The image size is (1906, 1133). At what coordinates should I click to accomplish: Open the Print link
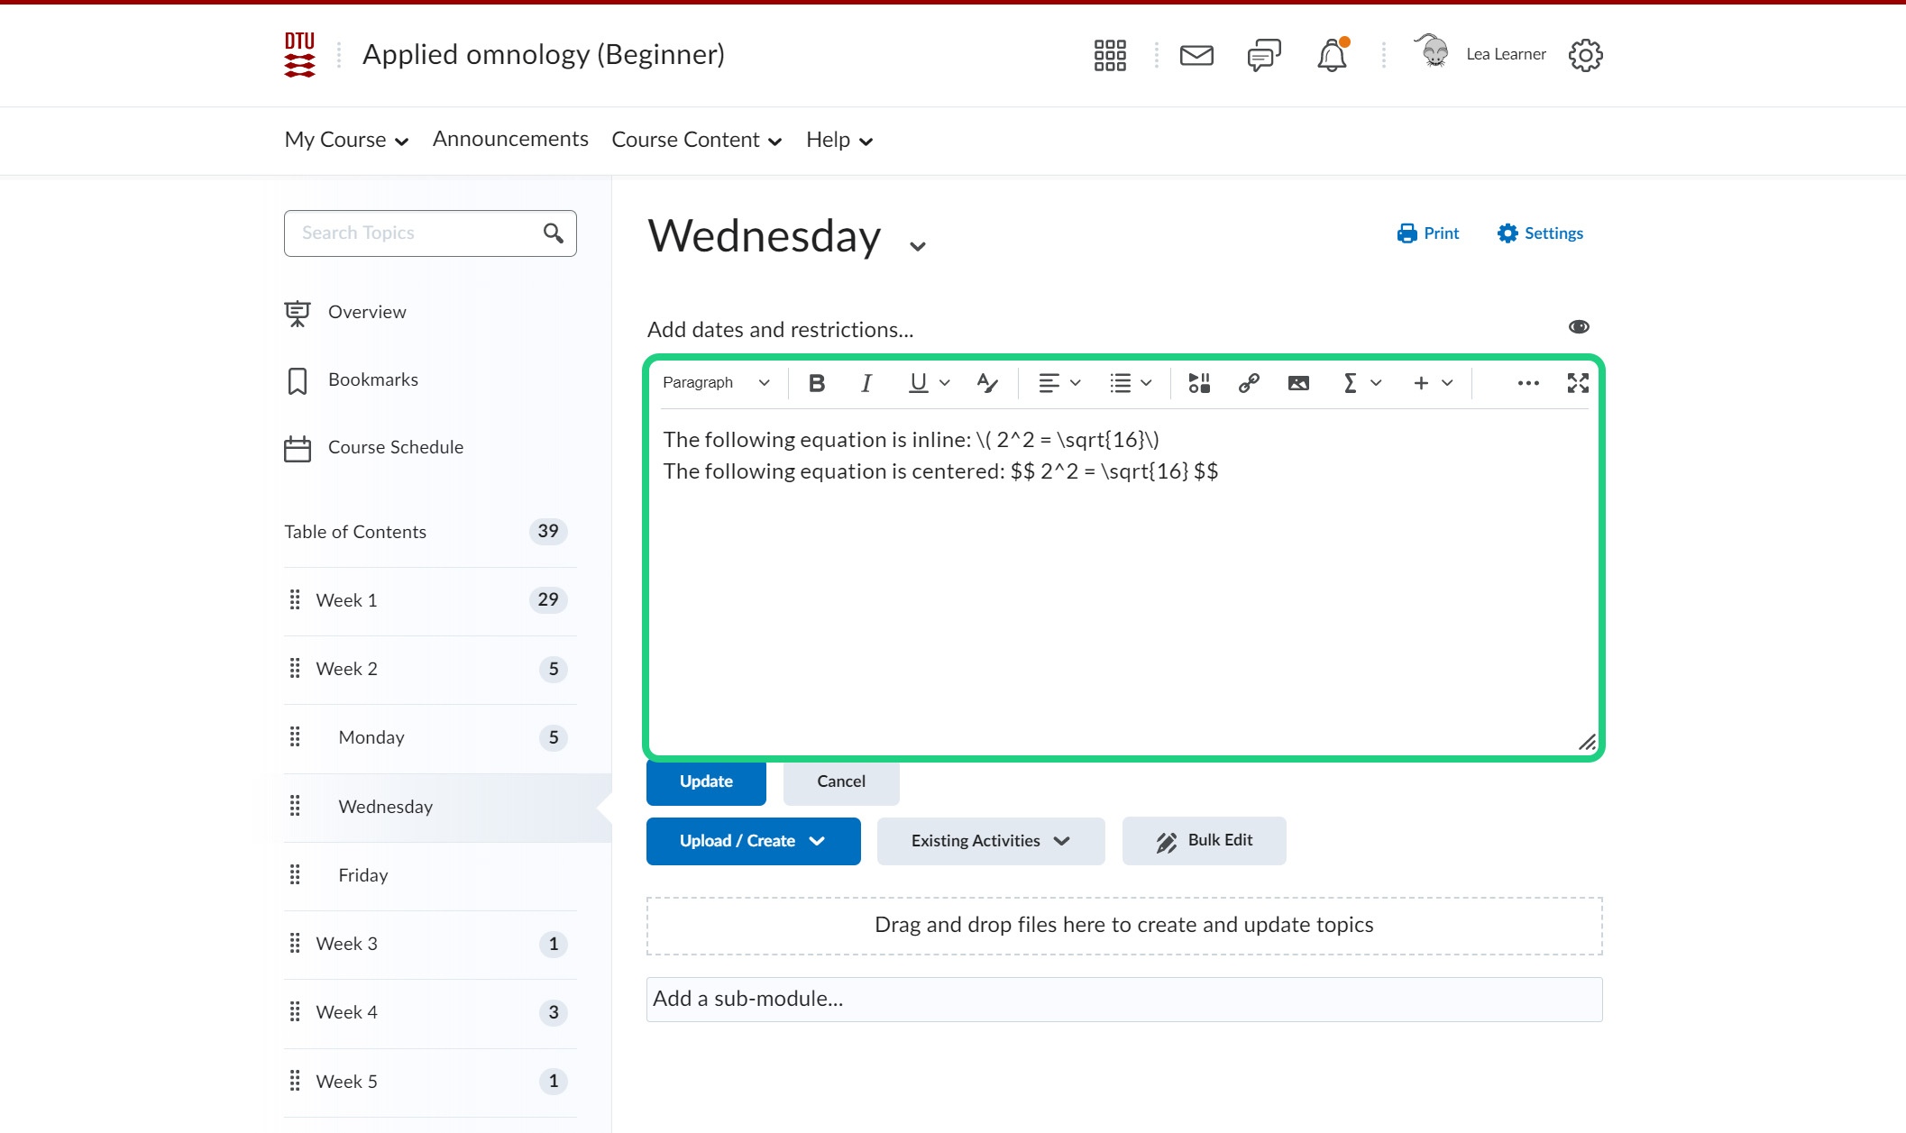(1428, 233)
